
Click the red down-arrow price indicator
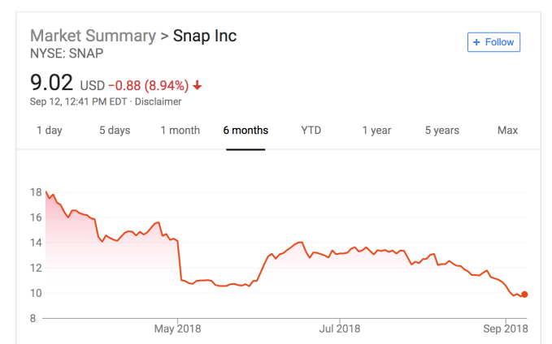(198, 85)
